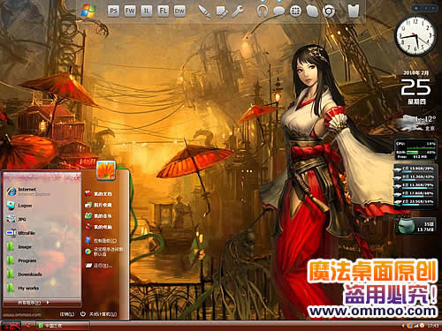Image resolution: width=442 pixels, height=331 pixels.
Task: Expand All Programs arrow in start menu
Action: tap(33, 302)
